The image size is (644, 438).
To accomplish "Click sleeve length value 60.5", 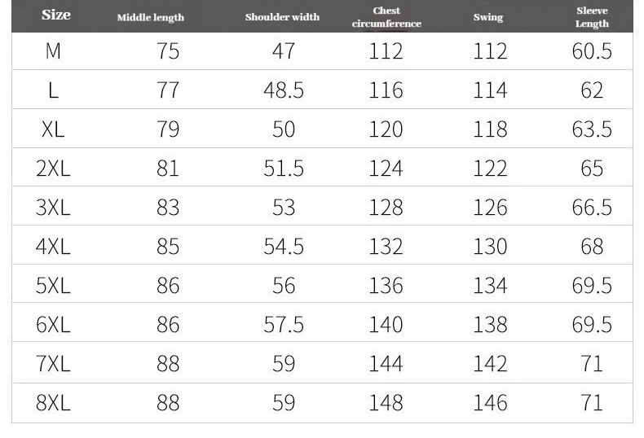I will point(592,51).
